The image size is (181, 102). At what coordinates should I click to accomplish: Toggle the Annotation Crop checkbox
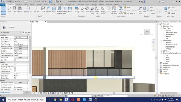(15, 69)
